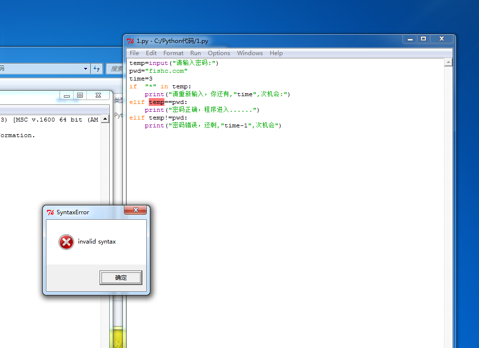Maximize the 1.py editor window
479x348 pixels.
tap(423, 39)
